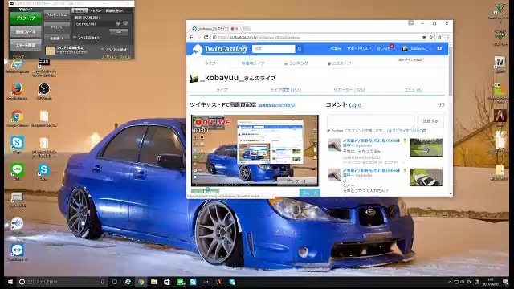Open the capture range dropdown arrow
Image resolution: width=514 pixels, height=289 pixels.
point(118,24)
